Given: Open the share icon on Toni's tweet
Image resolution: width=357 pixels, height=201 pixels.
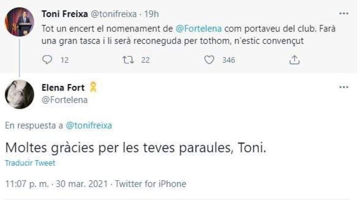Looking at the screenshot, I should pos(295,60).
